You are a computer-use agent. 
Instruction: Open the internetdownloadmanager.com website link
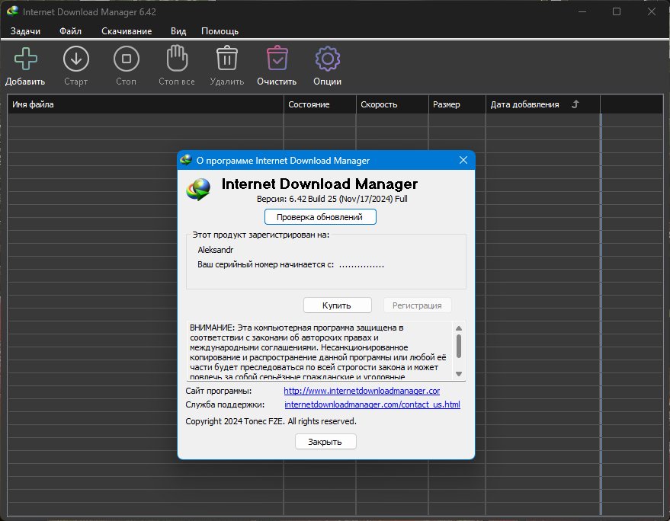(362, 391)
